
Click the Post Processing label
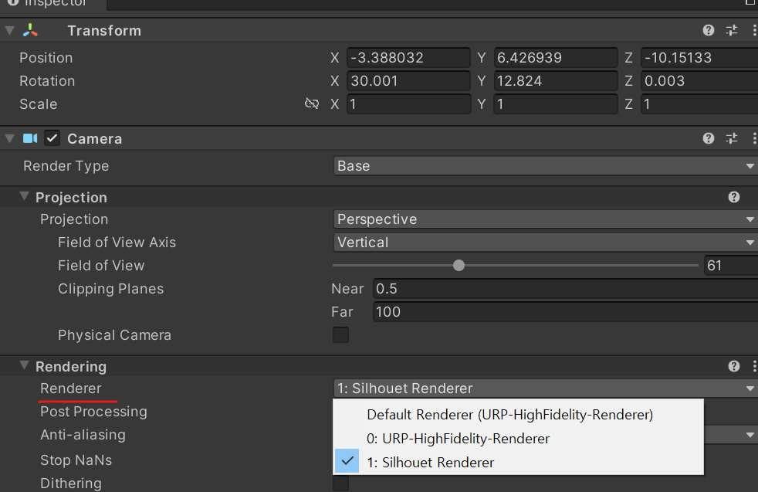[93, 412]
